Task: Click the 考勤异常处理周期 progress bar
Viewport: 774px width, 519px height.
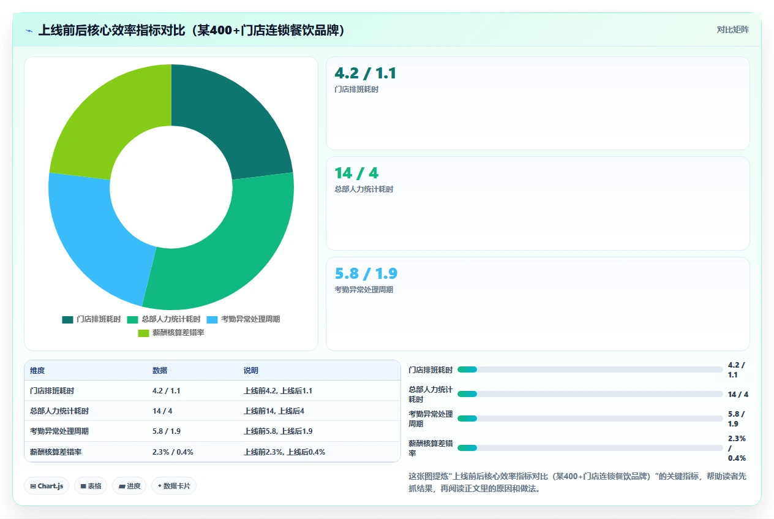Action: pyautogui.click(x=590, y=419)
